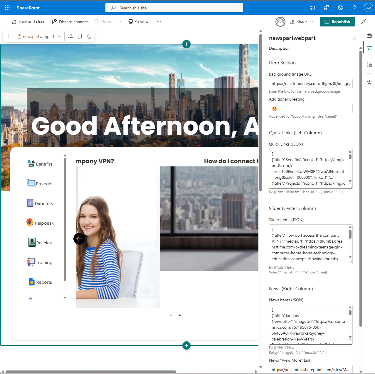Open the design ideas icon in right rail

369,65
